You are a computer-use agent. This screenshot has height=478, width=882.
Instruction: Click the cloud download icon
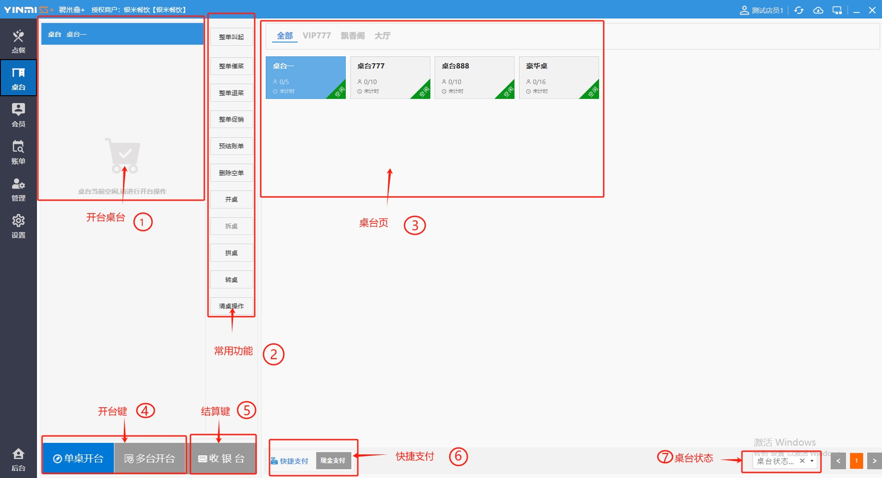click(818, 10)
